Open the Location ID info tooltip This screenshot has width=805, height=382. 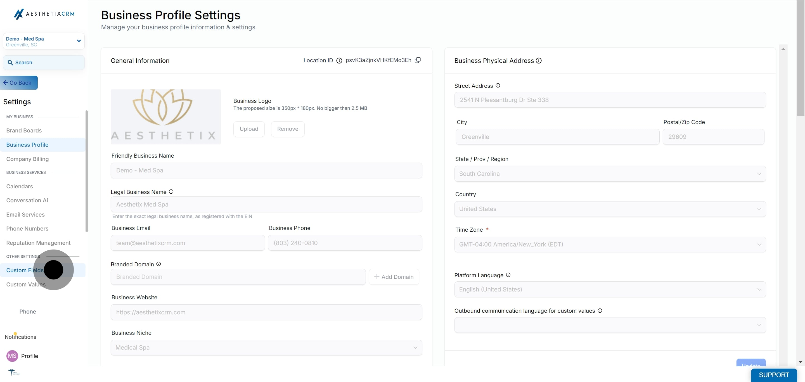[x=339, y=61]
